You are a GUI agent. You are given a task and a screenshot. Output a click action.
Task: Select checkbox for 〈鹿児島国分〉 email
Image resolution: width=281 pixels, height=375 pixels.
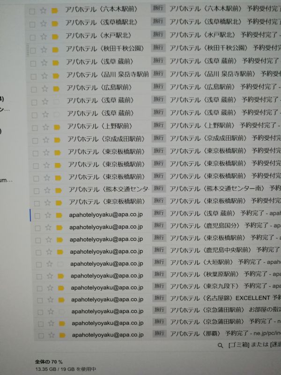pos(38,228)
